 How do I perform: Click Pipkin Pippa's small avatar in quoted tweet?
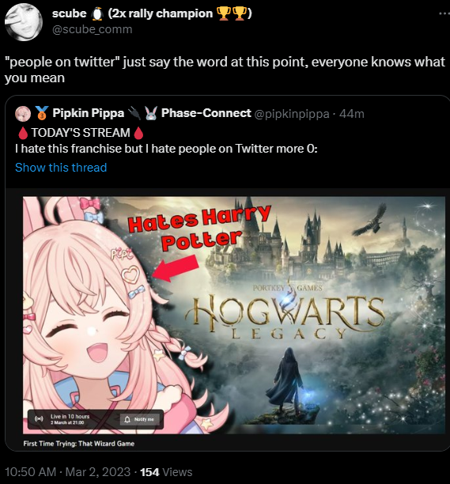pos(23,114)
